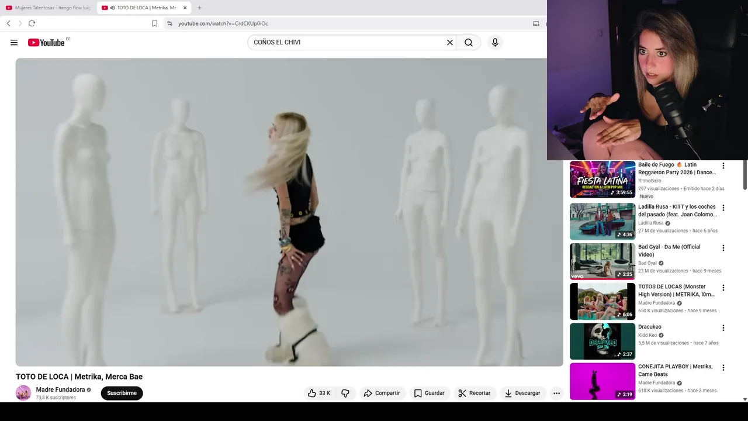748x421 pixels.
Task: Switch to Mujeres Talentosas tab
Action: 48,8
